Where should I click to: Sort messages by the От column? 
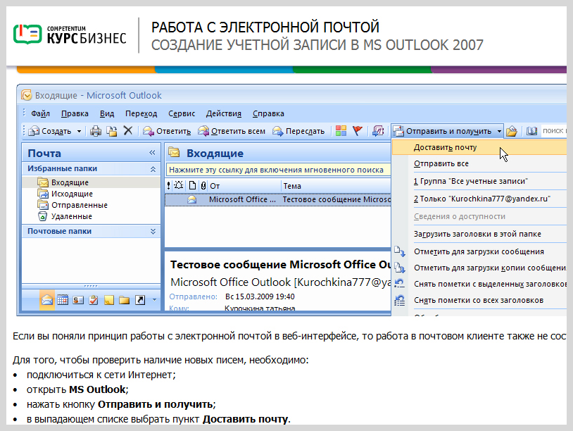pyautogui.click(x=244, y=186)
